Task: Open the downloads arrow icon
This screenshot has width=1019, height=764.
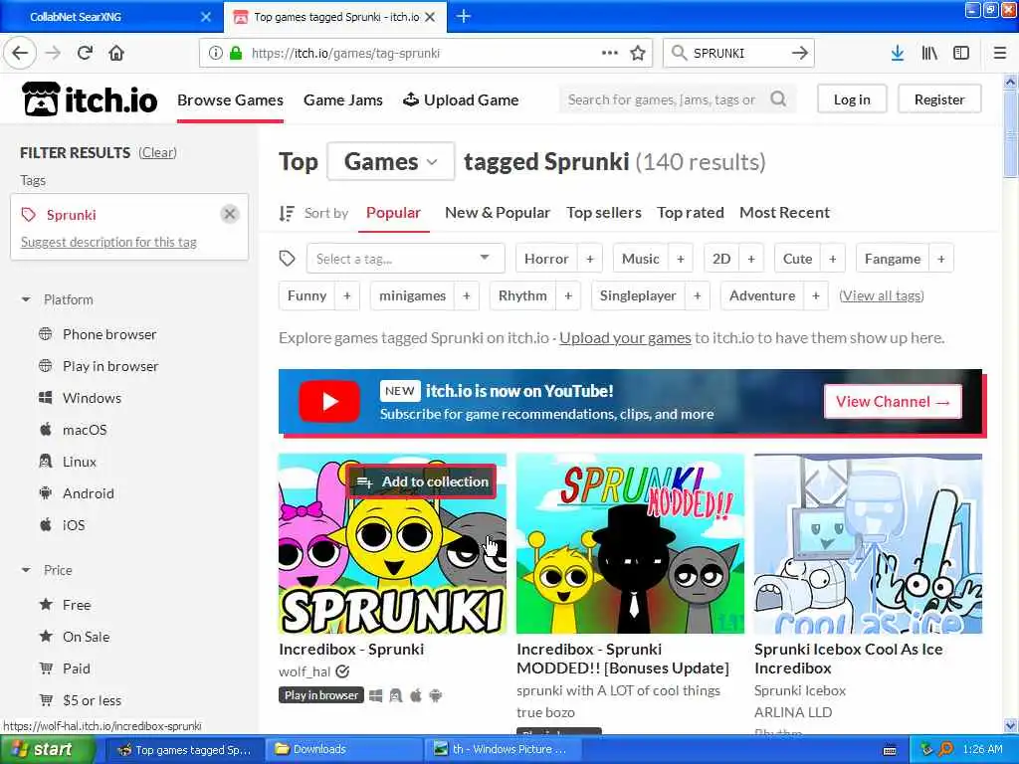Action: tap(897, 54)
